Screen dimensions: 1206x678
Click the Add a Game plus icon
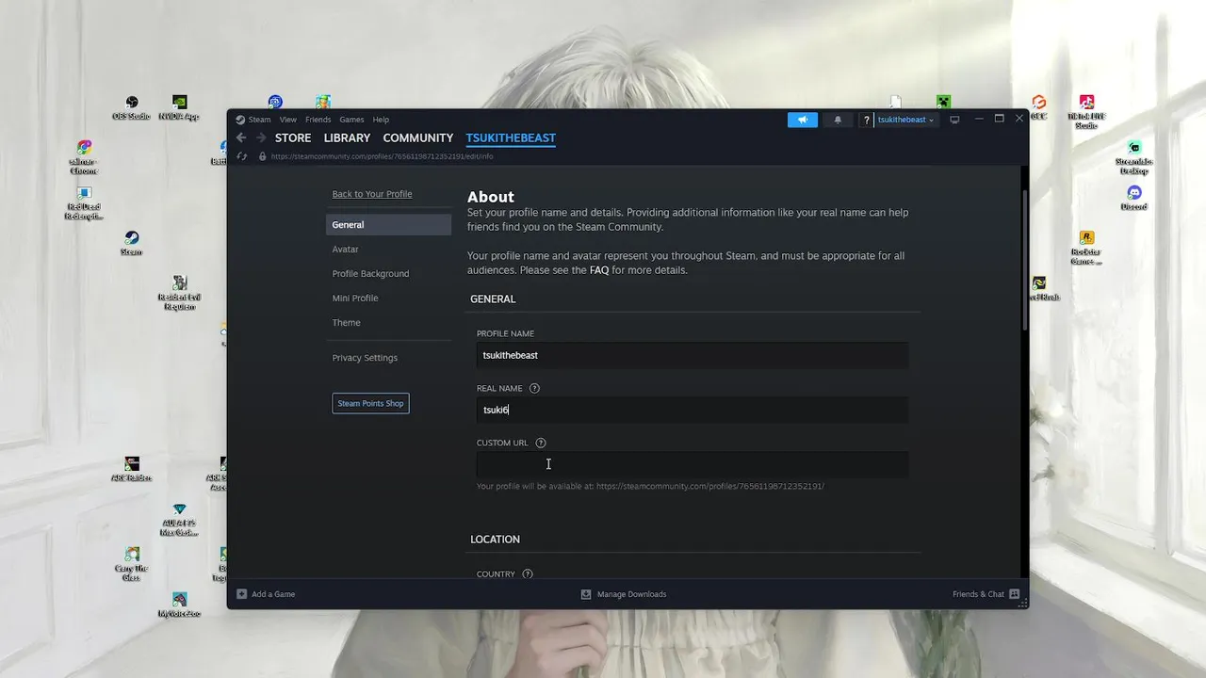(x=242, y=594)
